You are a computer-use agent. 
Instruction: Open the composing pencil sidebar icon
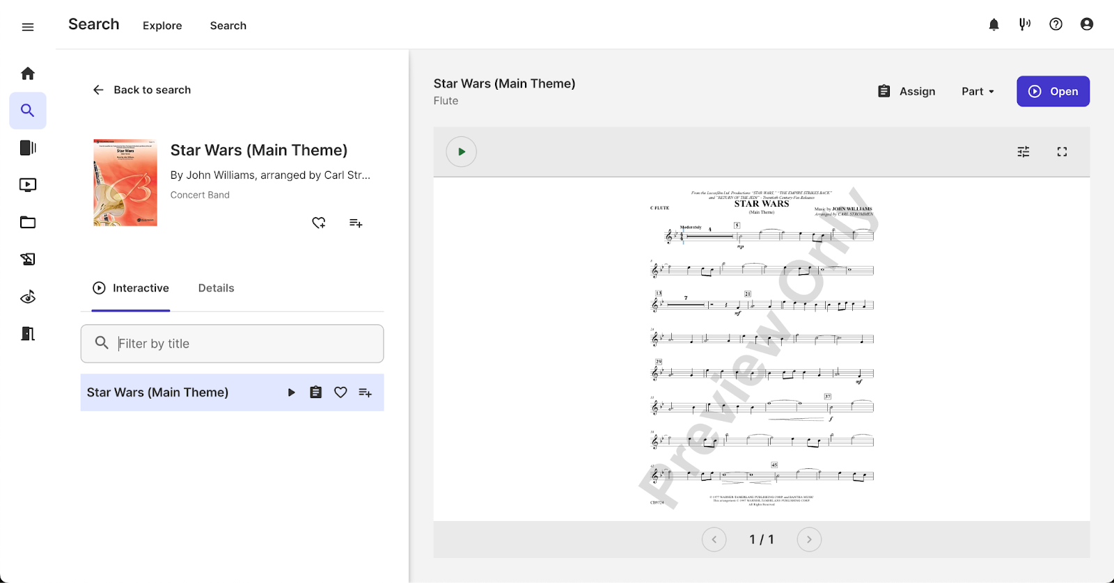click(28, 259)
